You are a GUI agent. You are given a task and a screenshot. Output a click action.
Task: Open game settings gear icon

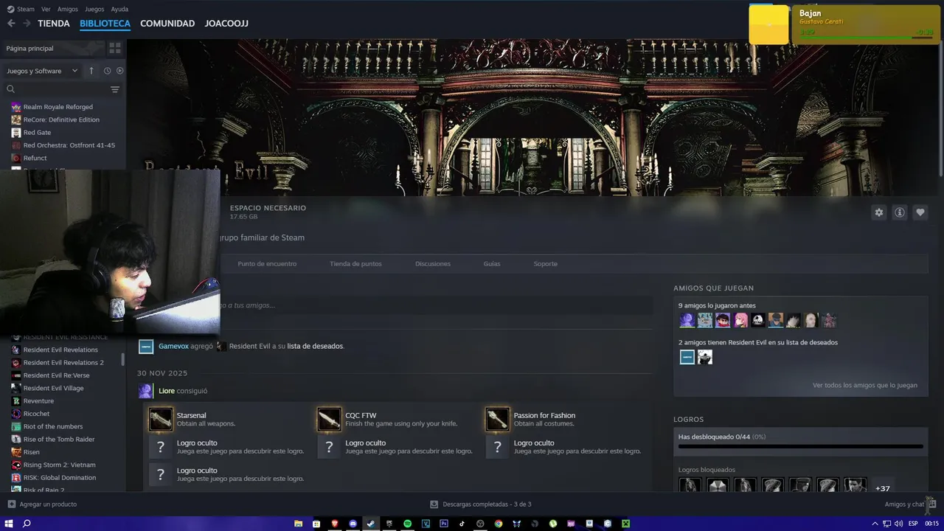879,212
